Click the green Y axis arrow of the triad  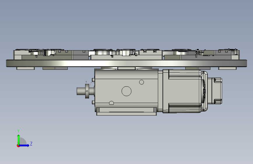pyautogui.click(x=19, y=140)
